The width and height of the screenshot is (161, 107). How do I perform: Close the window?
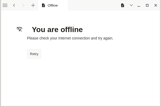click(156, 5)
